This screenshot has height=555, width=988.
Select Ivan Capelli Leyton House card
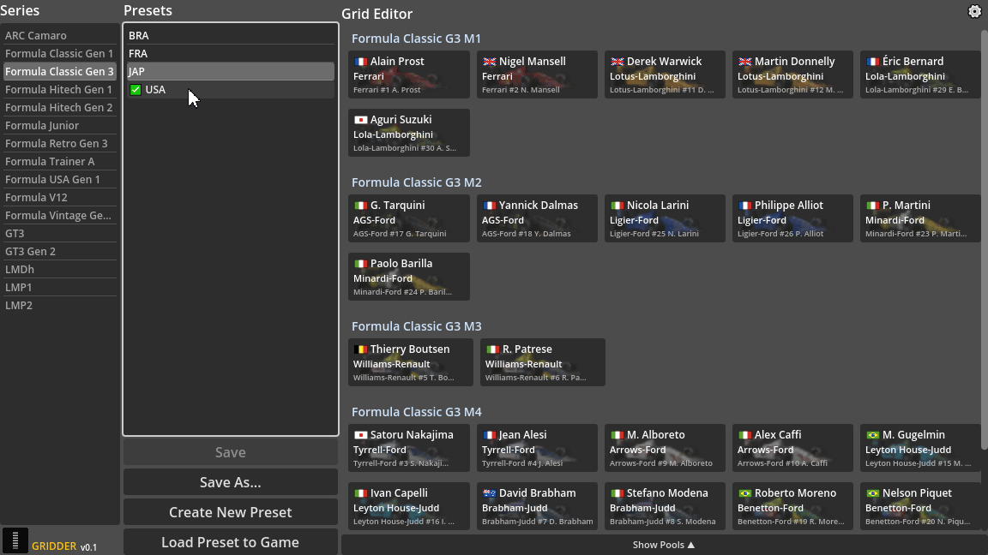(409, 506)
